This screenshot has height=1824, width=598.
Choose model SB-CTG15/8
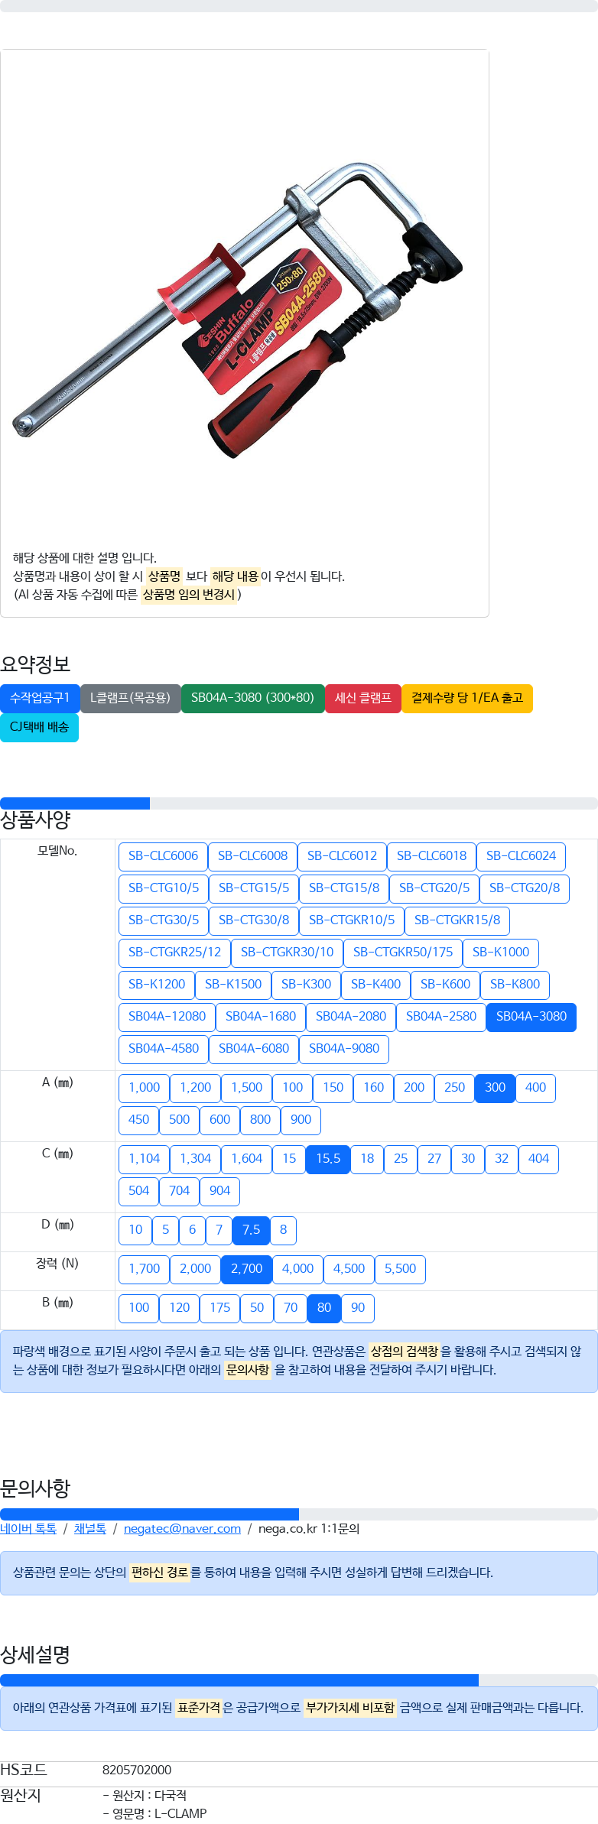(x=344, y=888)
